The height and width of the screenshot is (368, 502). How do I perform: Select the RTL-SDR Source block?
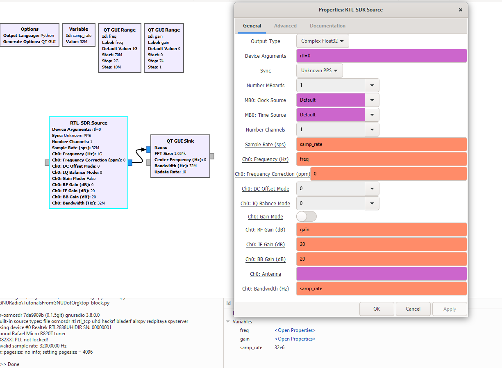coord(89,163)
